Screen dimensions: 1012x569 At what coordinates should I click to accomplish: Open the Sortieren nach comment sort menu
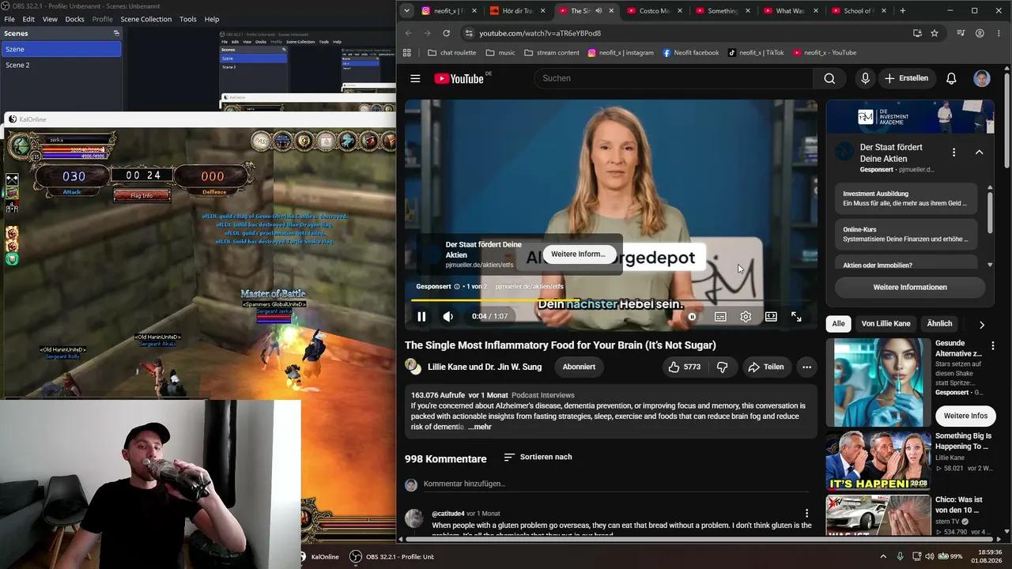coord(538,457)
